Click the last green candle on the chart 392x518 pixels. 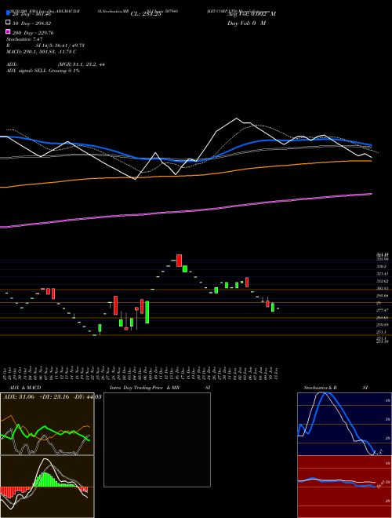pos(273,307)
